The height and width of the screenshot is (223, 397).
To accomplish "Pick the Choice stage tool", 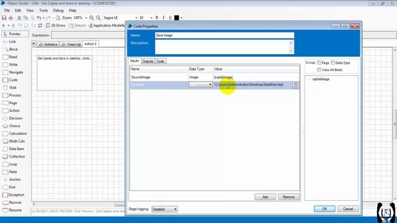I will pyautogui.click(x=11, y=126).
